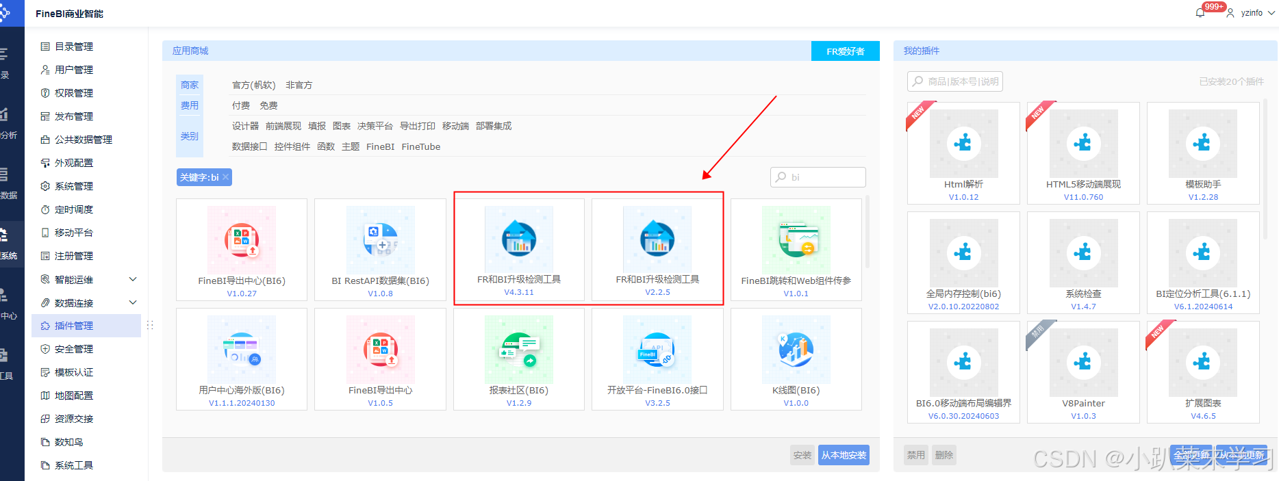The image size is (1279, 481).
Task: Remove the 关键字:bi filter tag
Action: [225, 177]
